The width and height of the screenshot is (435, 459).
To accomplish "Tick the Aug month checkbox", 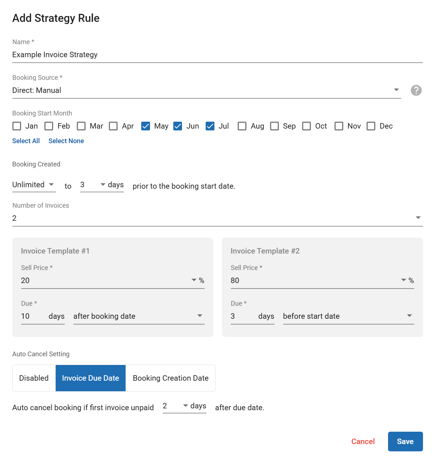I will pos(242,126).
